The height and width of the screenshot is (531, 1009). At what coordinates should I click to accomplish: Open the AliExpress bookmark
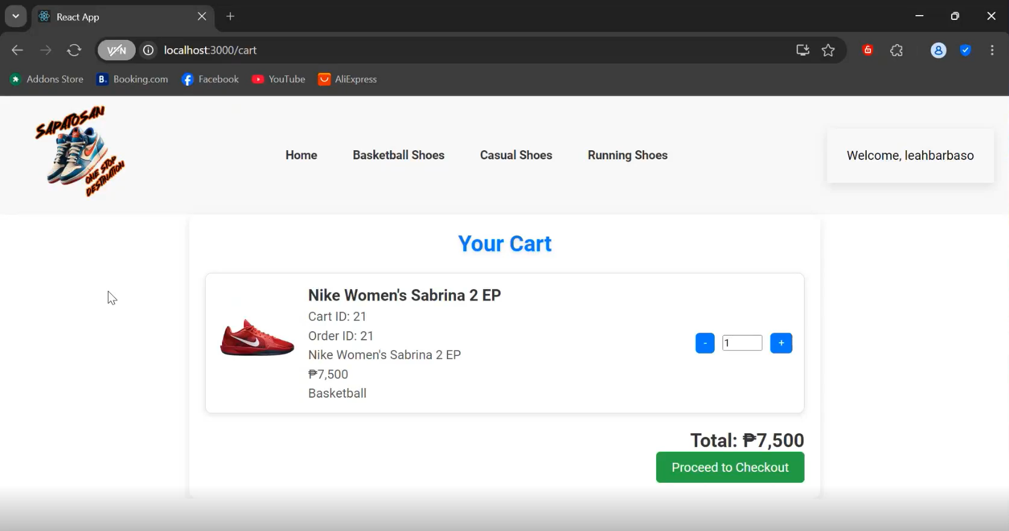[347, 79]
